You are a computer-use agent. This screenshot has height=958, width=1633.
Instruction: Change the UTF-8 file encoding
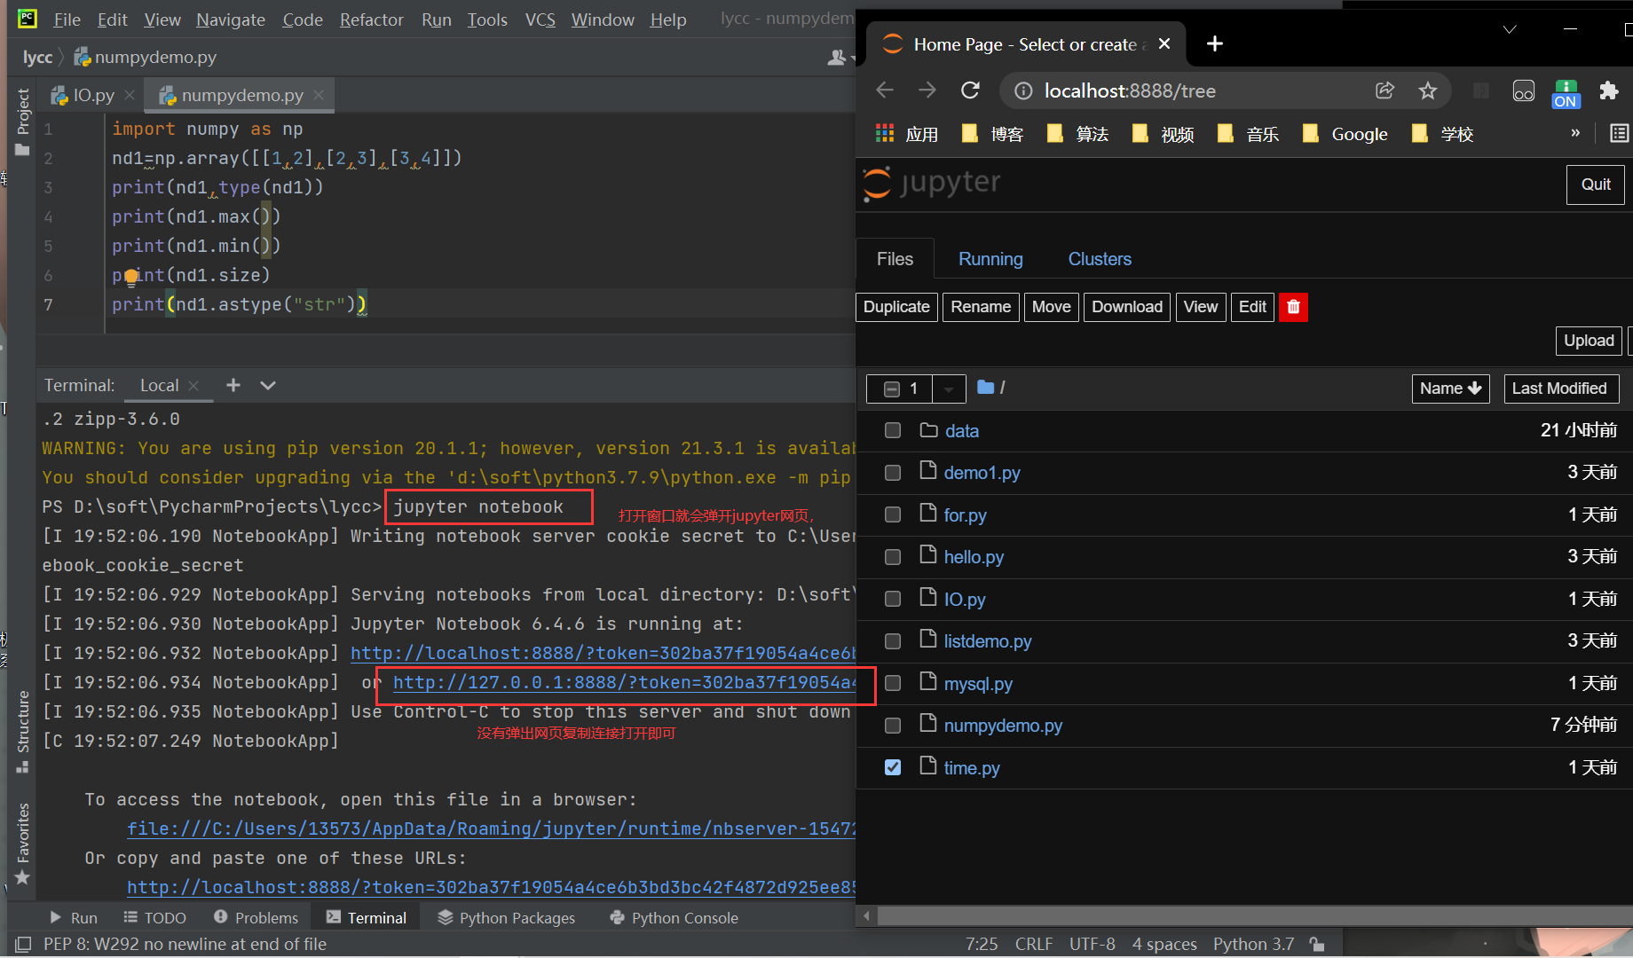tap(1092, 944)
